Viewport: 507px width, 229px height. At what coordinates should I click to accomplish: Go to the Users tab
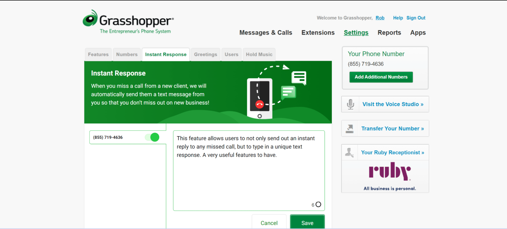(x=231, y=54)
